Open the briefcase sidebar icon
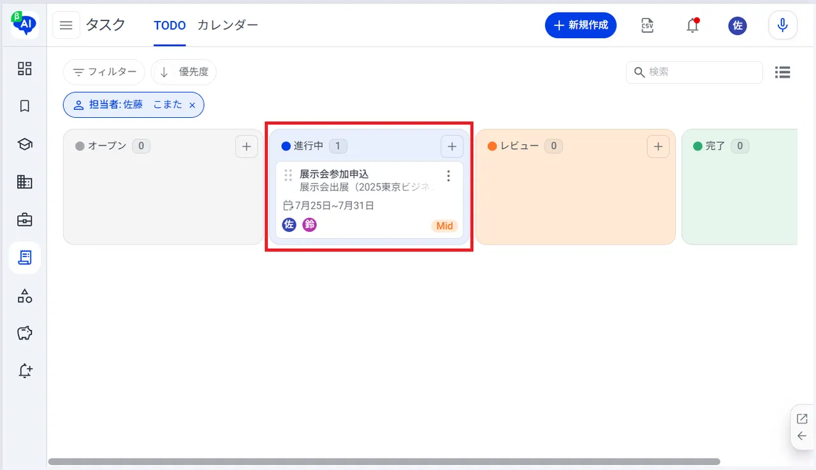816x470 pixels. (x=25, y=220)
